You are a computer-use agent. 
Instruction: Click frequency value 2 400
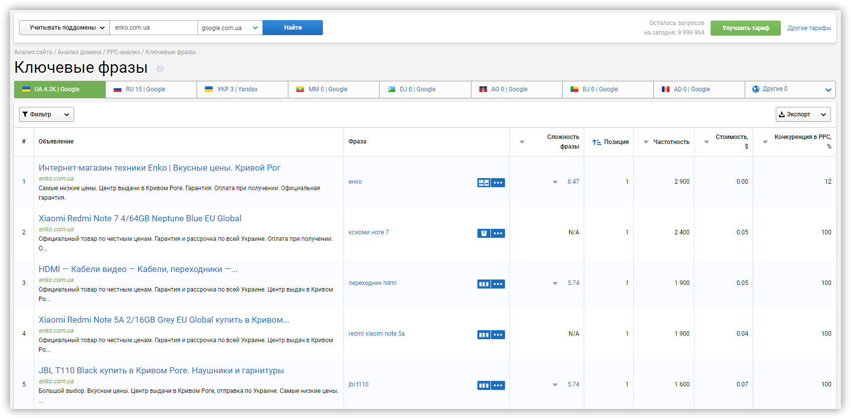(682, 232)
